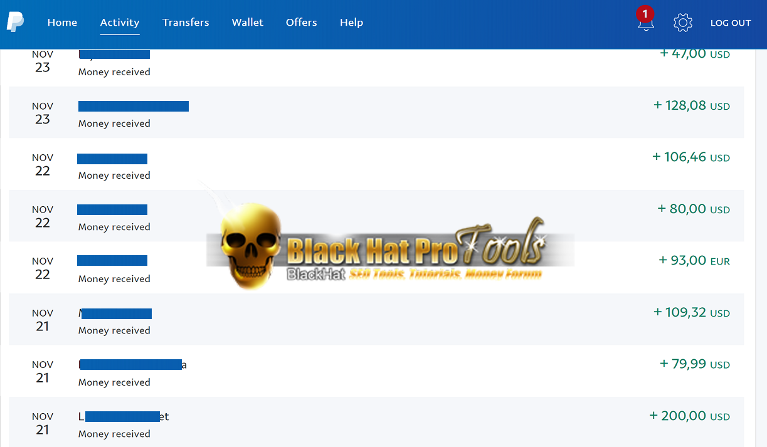Click the + 47,00 USD amount

click(x=695, y=54)
